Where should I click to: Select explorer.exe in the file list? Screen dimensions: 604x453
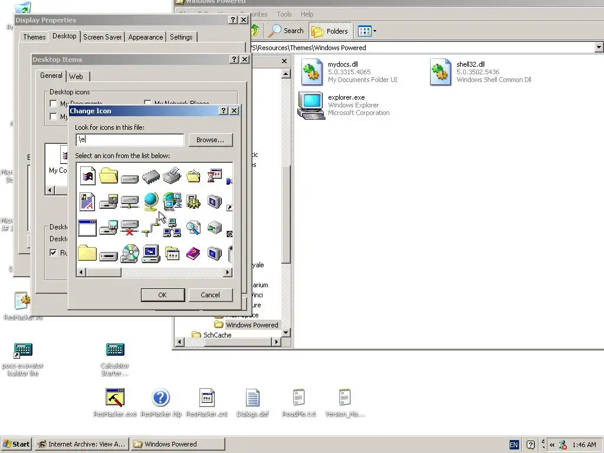coord(344,105)
